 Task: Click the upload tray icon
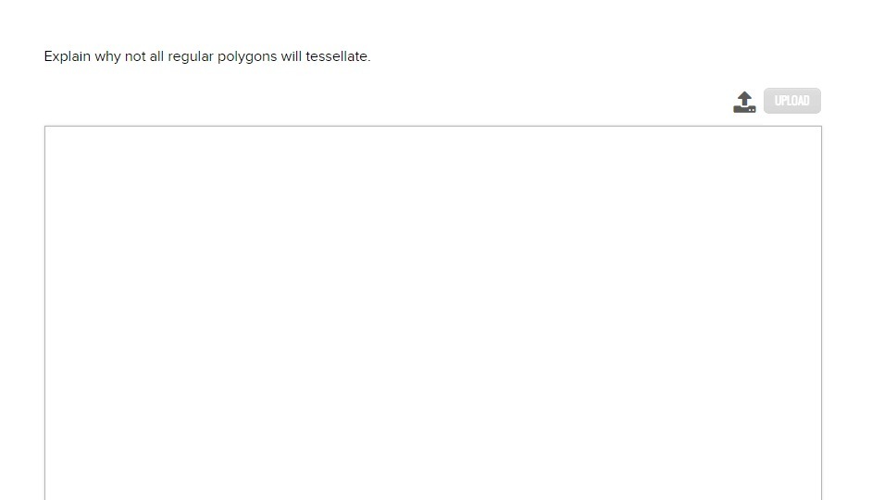[744, 102]
